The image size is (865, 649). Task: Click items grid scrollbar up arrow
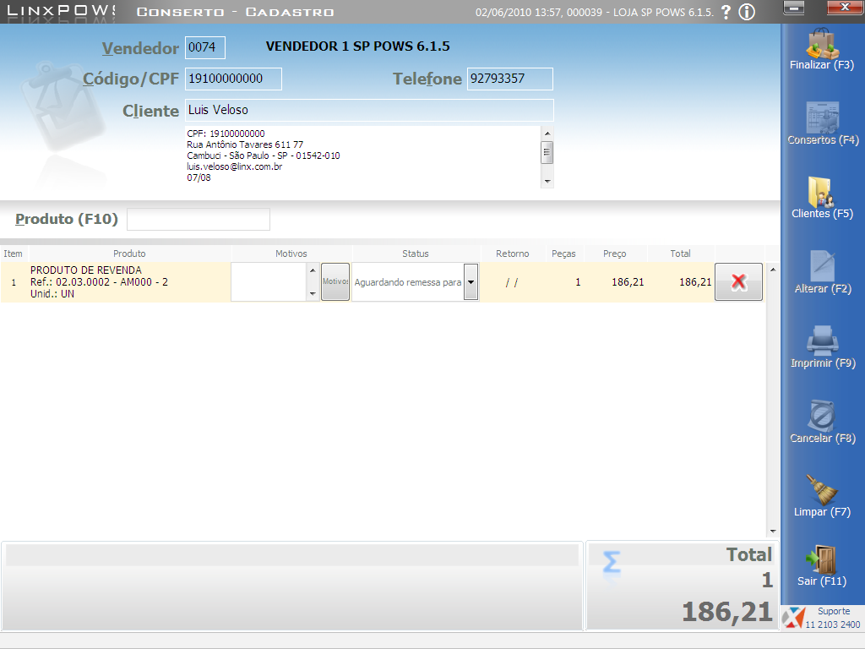(x=773, y=270)
